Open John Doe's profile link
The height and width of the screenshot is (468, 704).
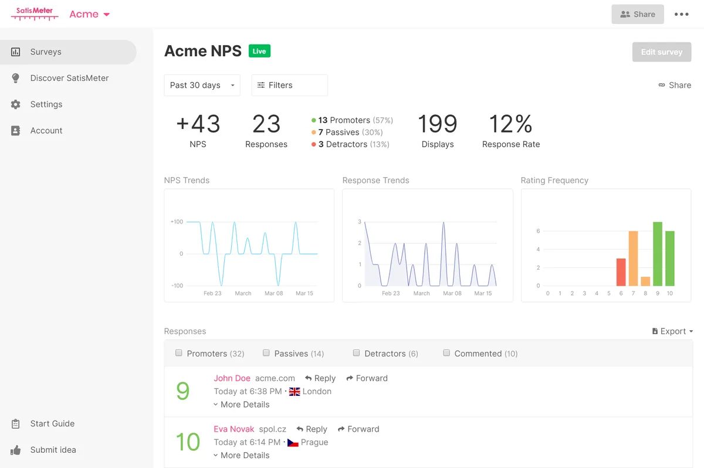(232, 378)
